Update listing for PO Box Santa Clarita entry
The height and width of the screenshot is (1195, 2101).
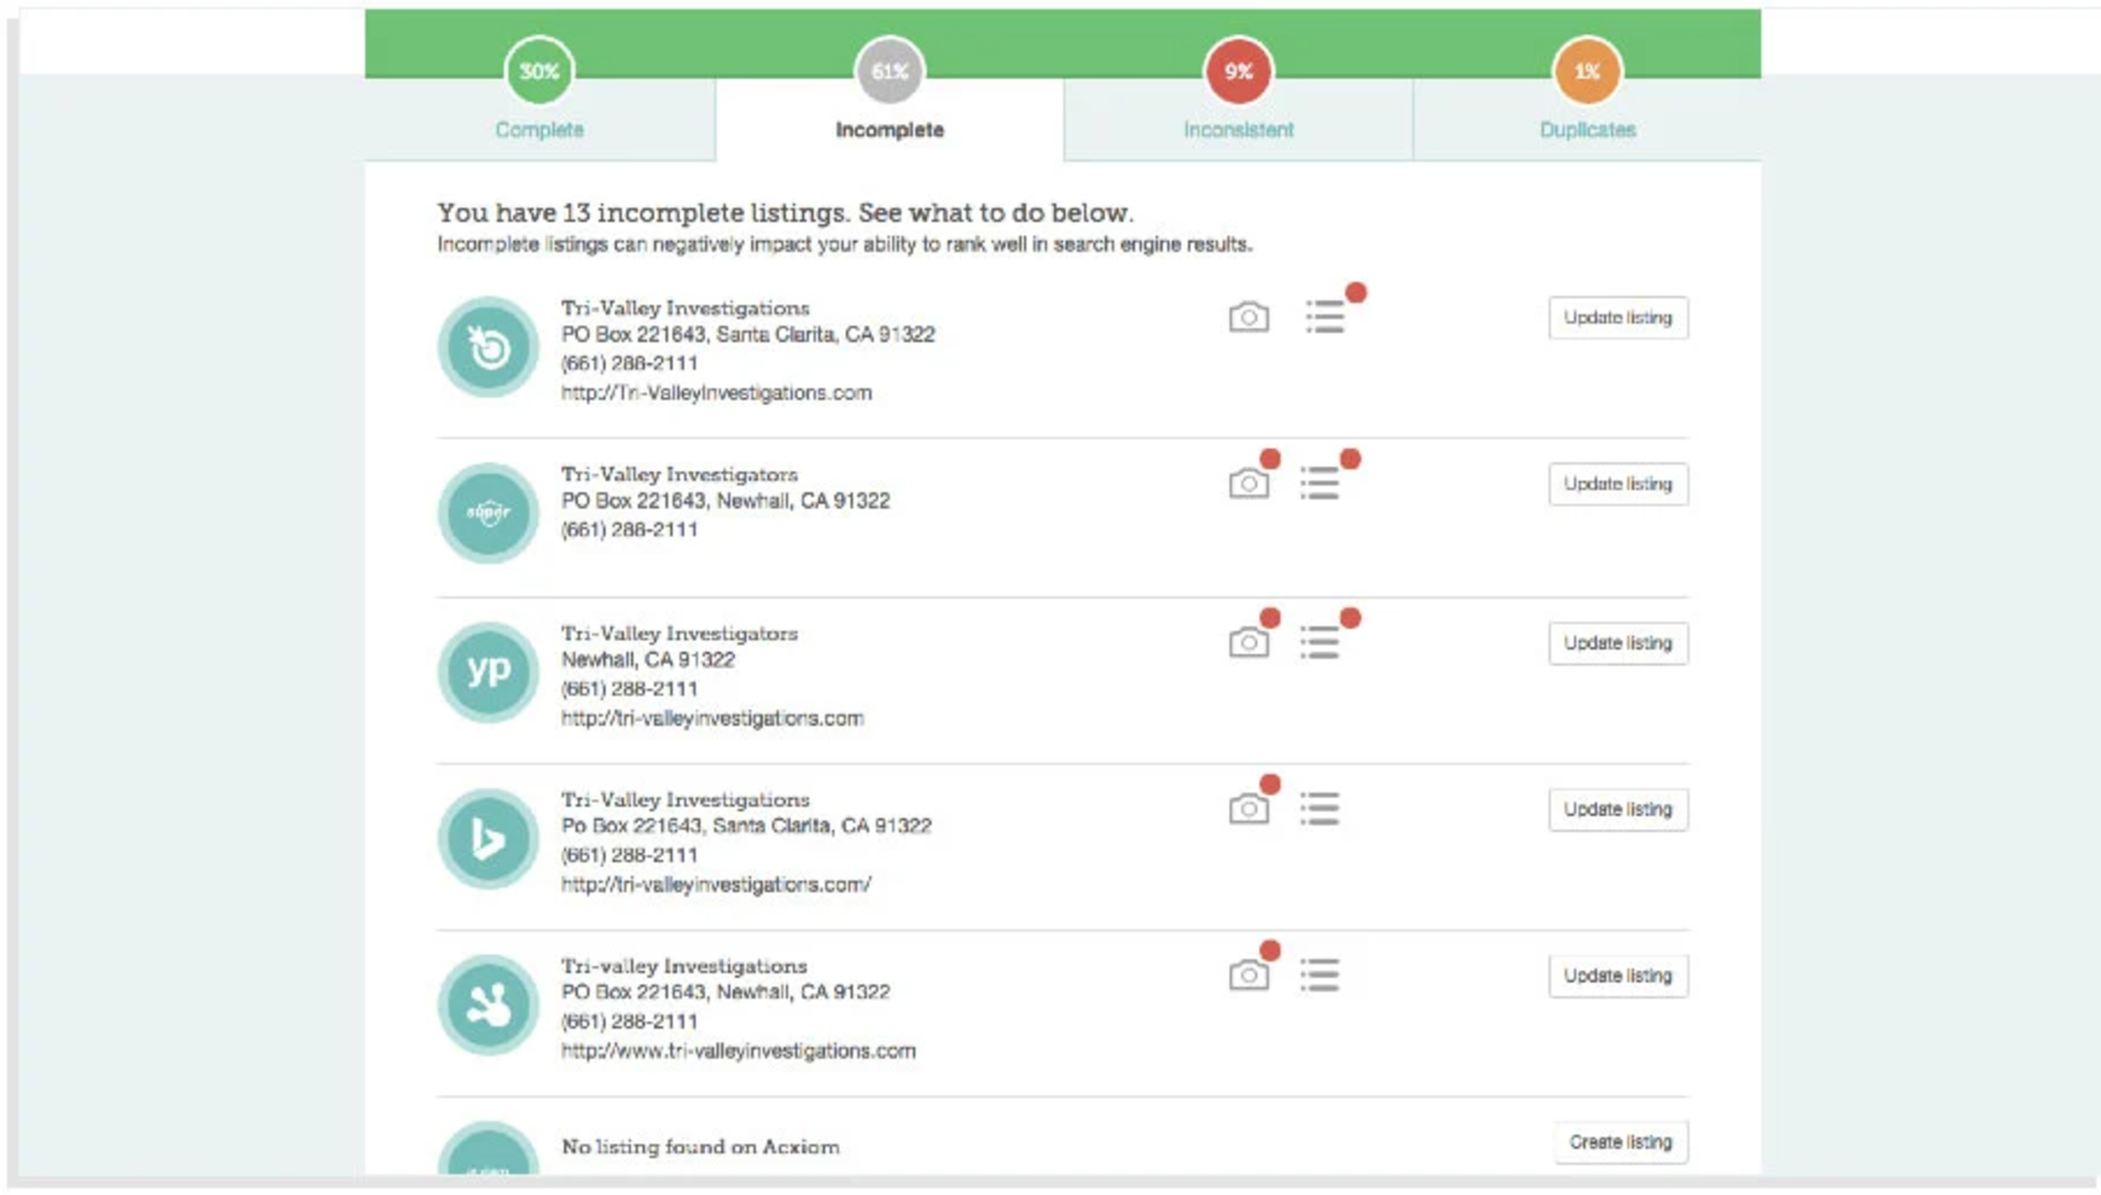(x=1617, y=317)
